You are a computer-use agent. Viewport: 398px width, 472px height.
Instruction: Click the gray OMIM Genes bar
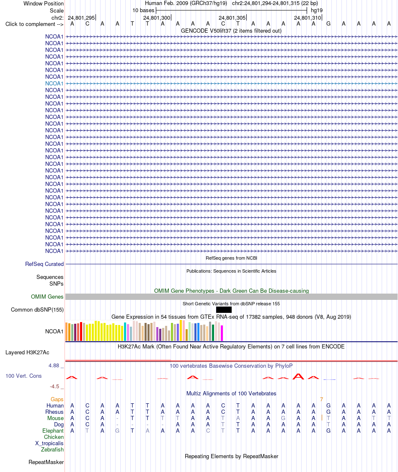231,297
